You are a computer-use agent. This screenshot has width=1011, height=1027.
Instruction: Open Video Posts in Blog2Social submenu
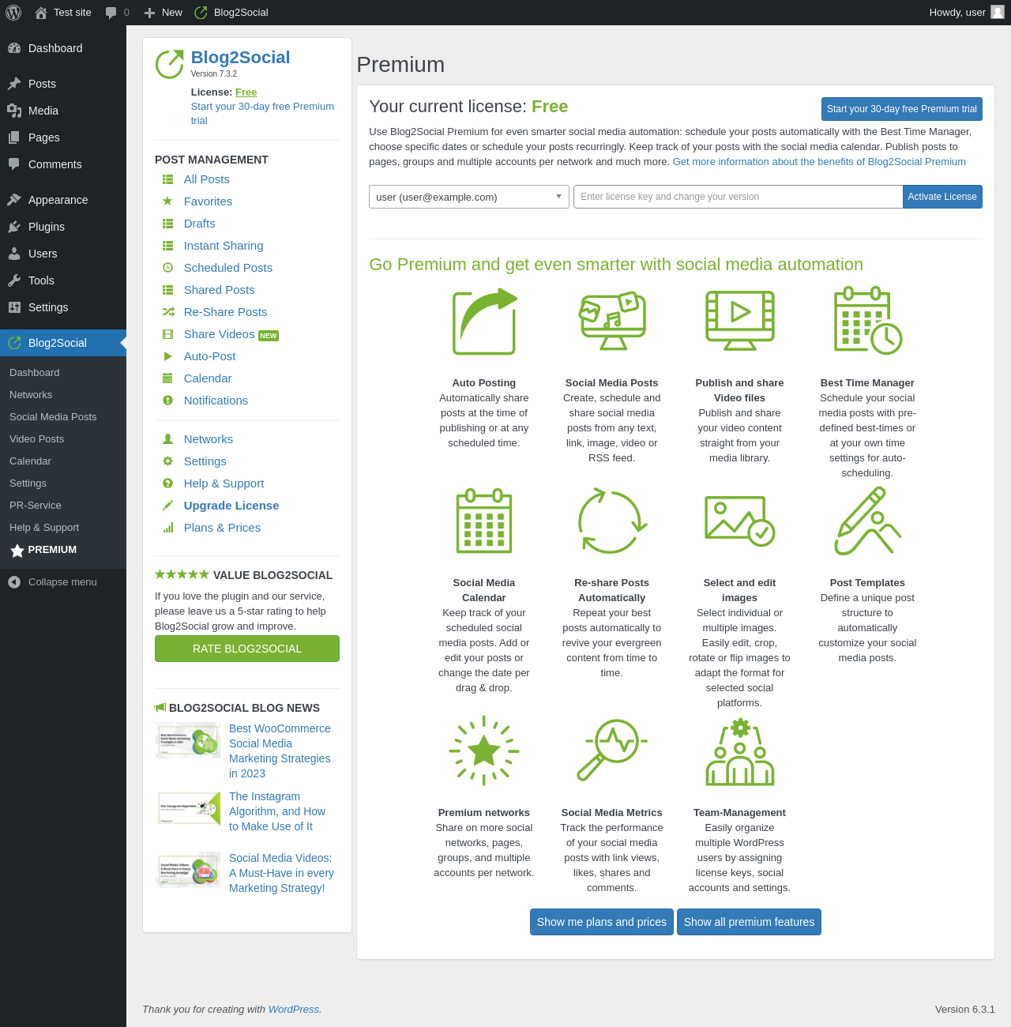click(36, 439)
